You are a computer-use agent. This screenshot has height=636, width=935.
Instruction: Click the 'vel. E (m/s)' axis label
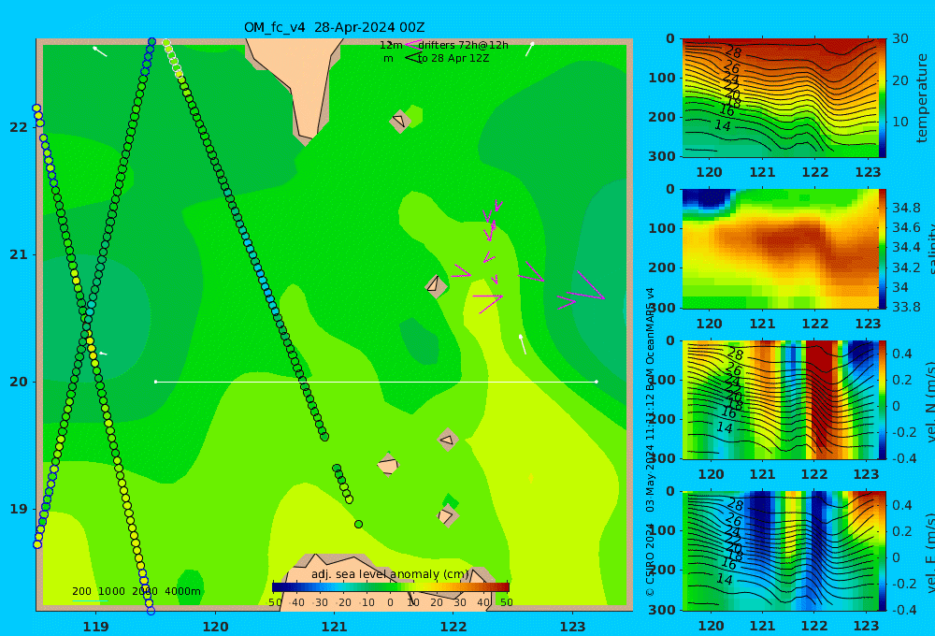pos(929,553)
